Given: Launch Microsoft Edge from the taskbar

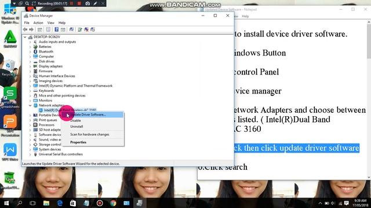Looking at the screenshot, I should tap(60, 203).
